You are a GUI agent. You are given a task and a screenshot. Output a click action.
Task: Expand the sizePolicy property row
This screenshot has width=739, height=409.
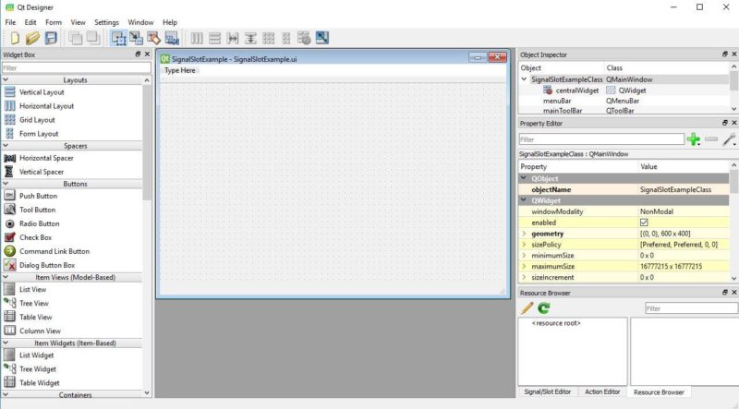[x=524, y=245]
